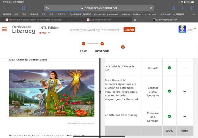Select the active Achieve3000: Lesson tab
Viewport: 198px width, 138px height.
point(165,20)
